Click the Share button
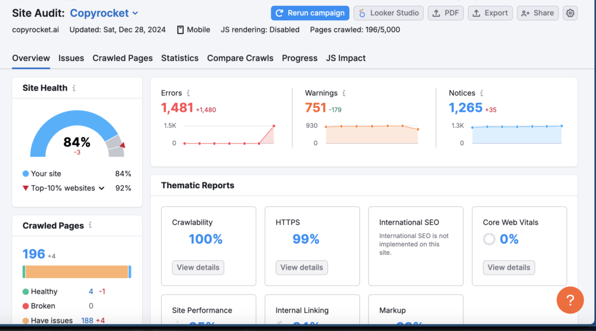 [537, 13]
